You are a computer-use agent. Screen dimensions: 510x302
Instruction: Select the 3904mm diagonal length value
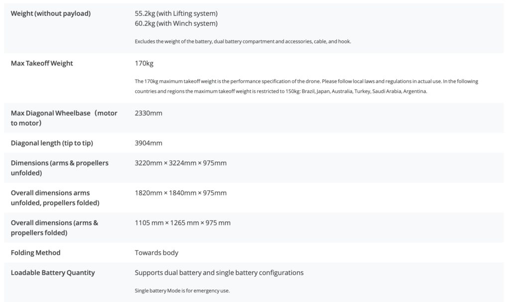(x=148, y=143)
